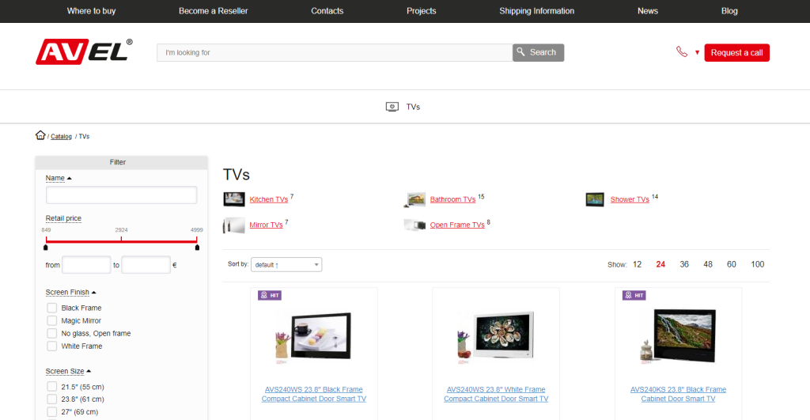Check the White Frame checkbox

51,346
